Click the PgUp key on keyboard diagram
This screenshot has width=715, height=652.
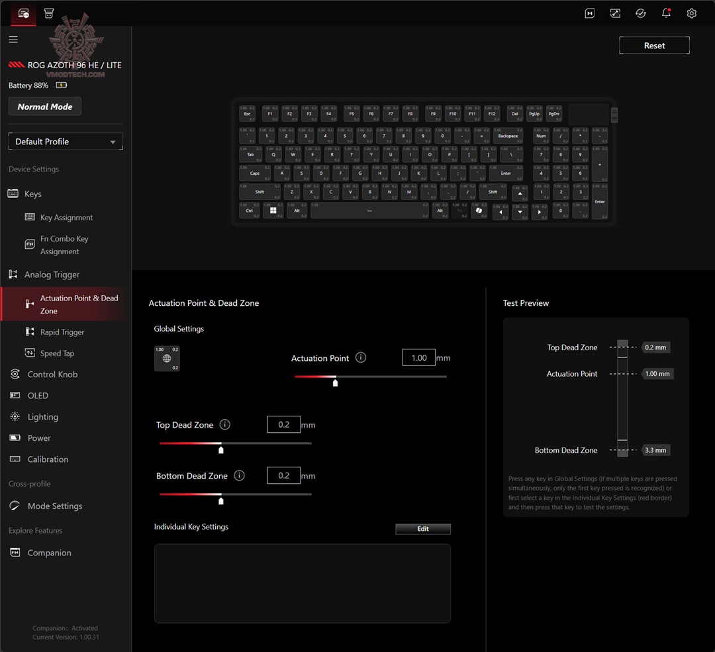click(534, 114)
